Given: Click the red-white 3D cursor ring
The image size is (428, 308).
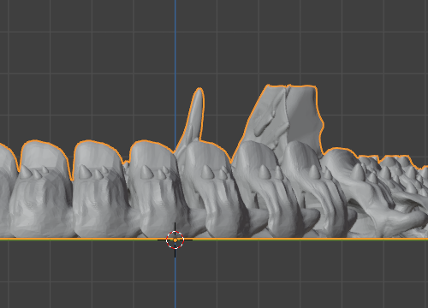Looking at the screenshot, I should [175, 240].
